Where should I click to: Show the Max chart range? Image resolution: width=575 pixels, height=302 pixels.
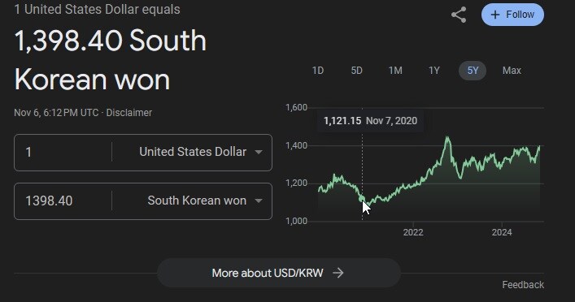(512, 71)
